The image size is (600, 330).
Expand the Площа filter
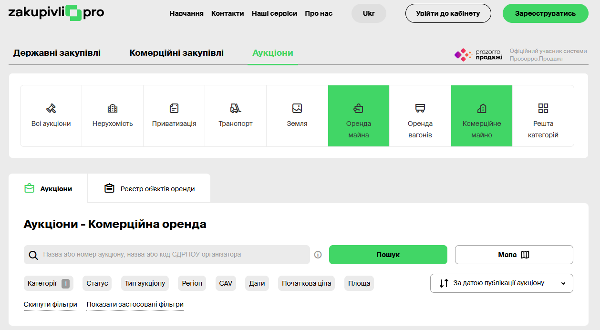coord(359,283)
